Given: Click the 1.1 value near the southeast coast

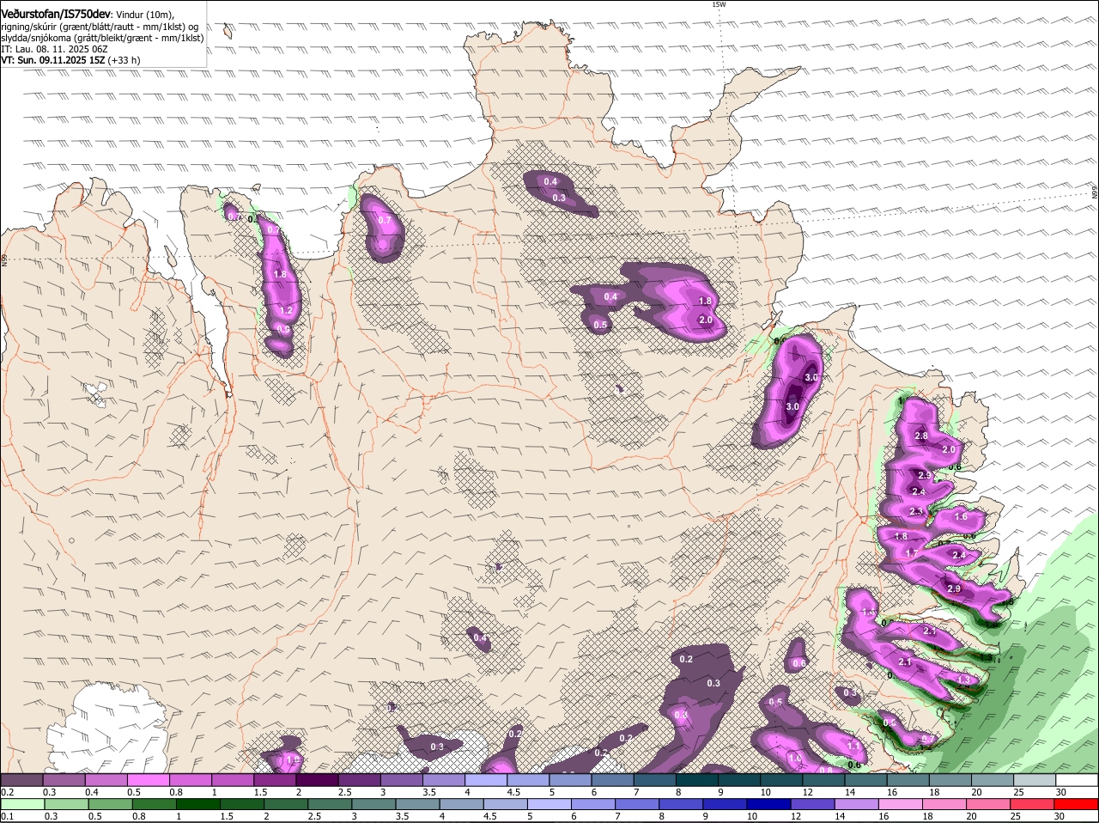Looking at the screenshot, I should coord(853,746).
